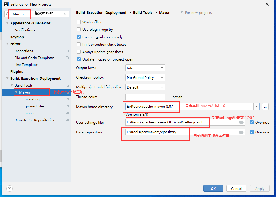This screenshot has width=276, height=197.
Task: Click Build Tools in breadcrumb
Action: click(143, 13)
